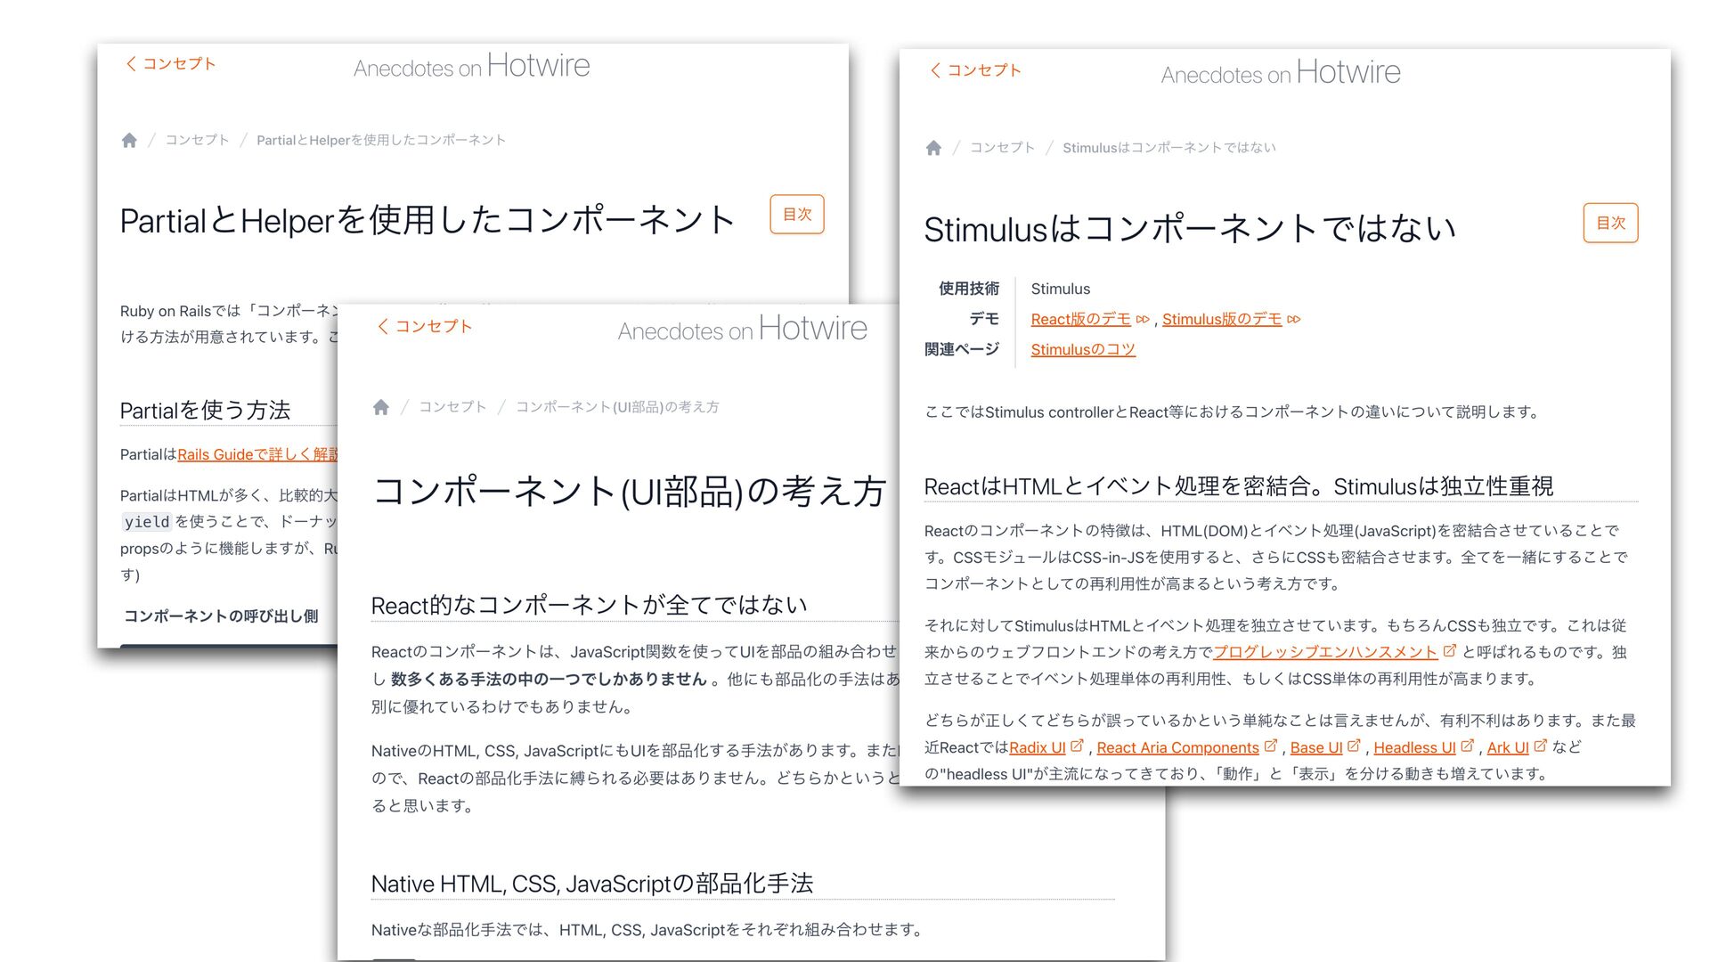Click the demo arrow icon after Stimulus版のデモ
The image size is (1710, 962).
(1294, 319)
